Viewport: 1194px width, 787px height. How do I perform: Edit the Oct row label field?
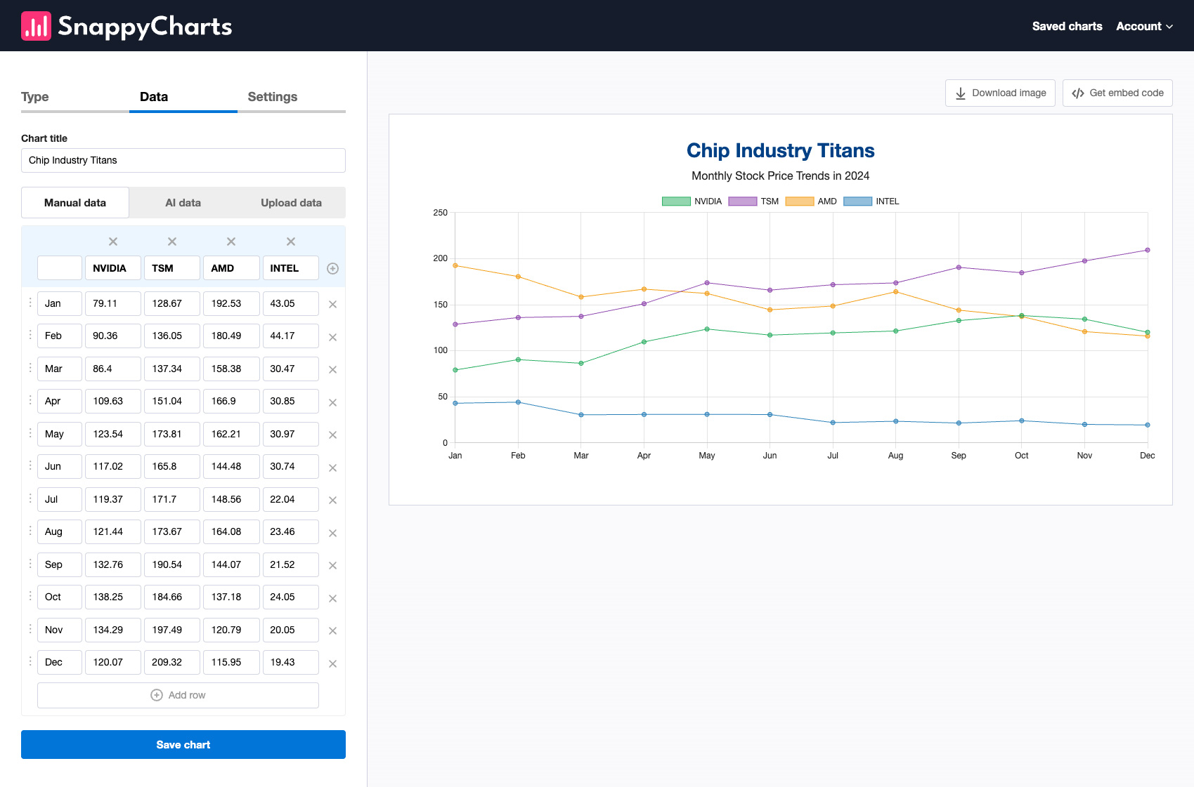(x=60, y=597)
